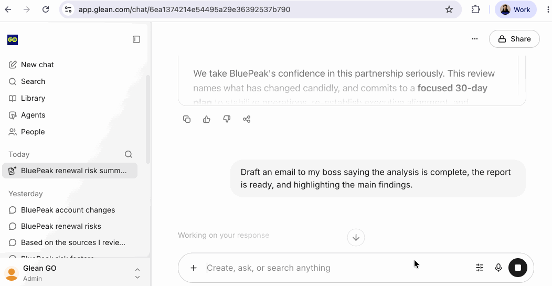This screenshot has width=552, height=286.
Task: Go forward with the browser forward arrow
Action: (x=27, y=9)
